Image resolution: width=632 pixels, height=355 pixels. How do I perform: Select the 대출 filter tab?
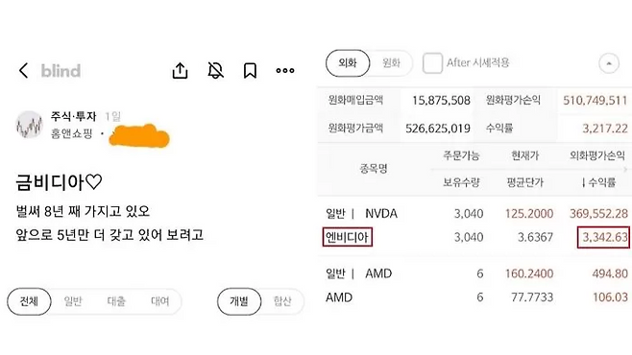pyautogui.click(x=116, y=301)
